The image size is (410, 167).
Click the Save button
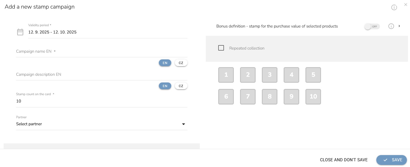[391, 160]
